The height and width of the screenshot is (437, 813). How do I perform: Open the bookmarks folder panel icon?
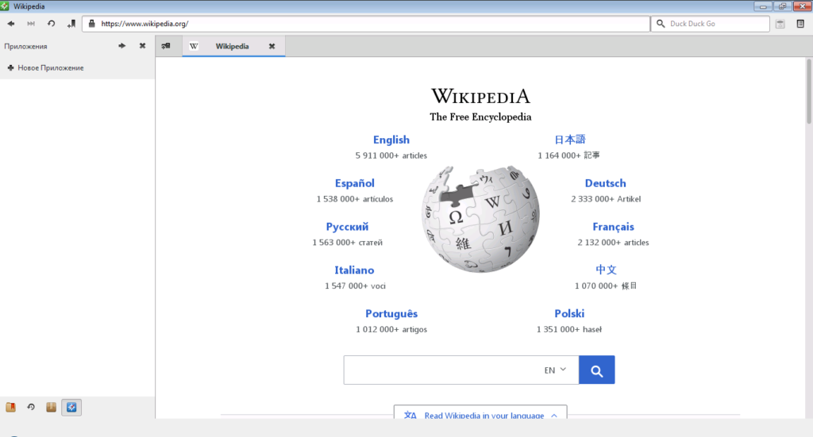point(10,408)
